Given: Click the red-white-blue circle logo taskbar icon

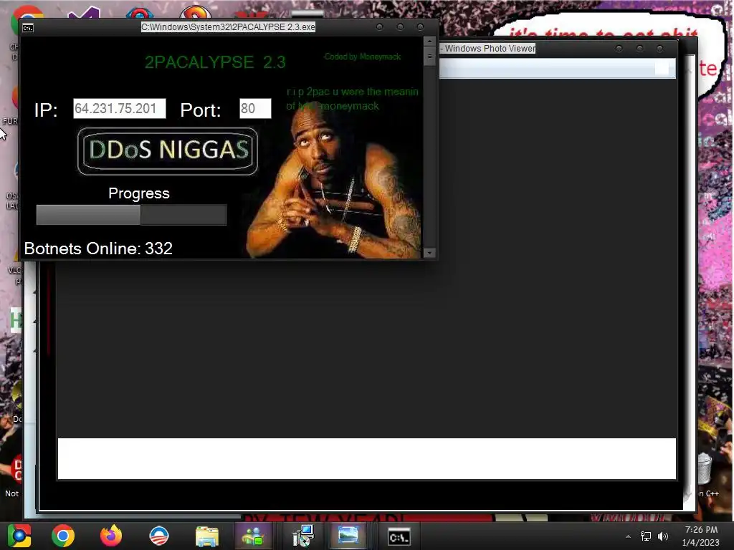Looking at the screenshot, I should (x=158, y=536).
